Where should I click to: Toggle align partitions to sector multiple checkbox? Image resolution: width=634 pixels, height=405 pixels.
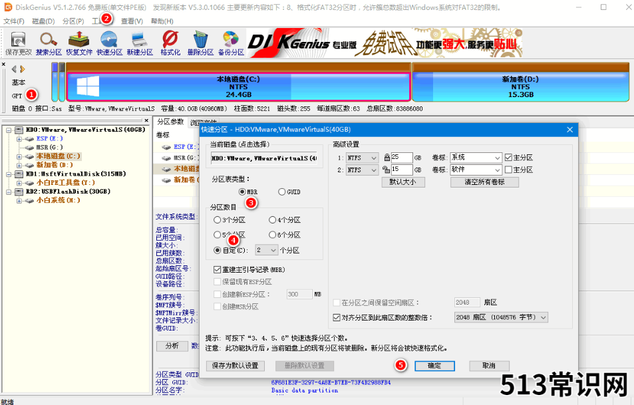tap(337, 318)
